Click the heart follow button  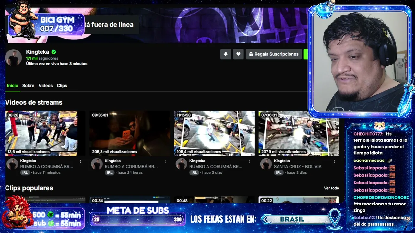click(x=238, y=54)
